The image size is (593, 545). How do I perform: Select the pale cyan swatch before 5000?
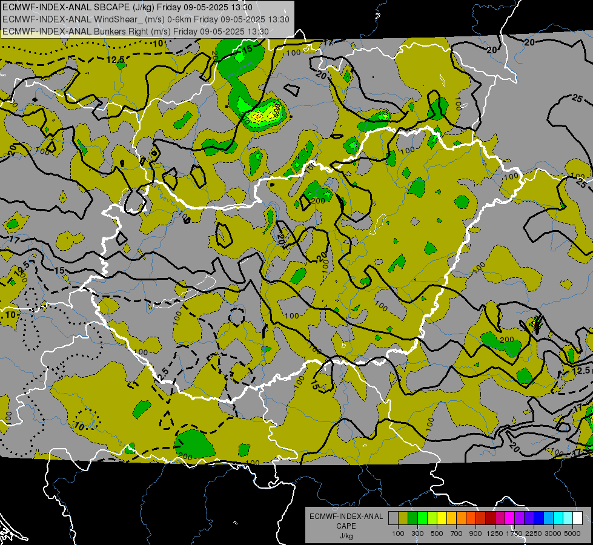568,518
